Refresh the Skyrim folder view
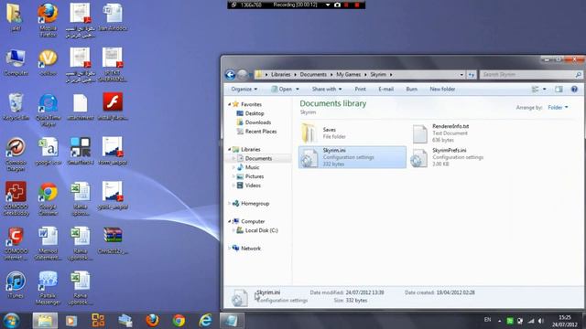Viewport: 586px width, 329px height. [x=472, y=75]
